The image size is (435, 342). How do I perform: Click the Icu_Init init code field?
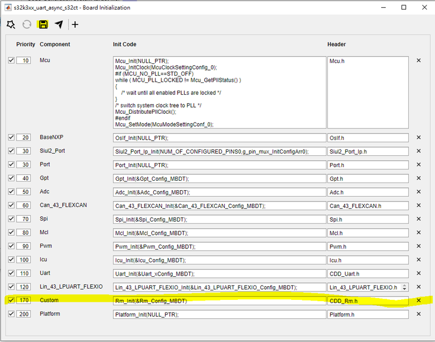[220, 260]
